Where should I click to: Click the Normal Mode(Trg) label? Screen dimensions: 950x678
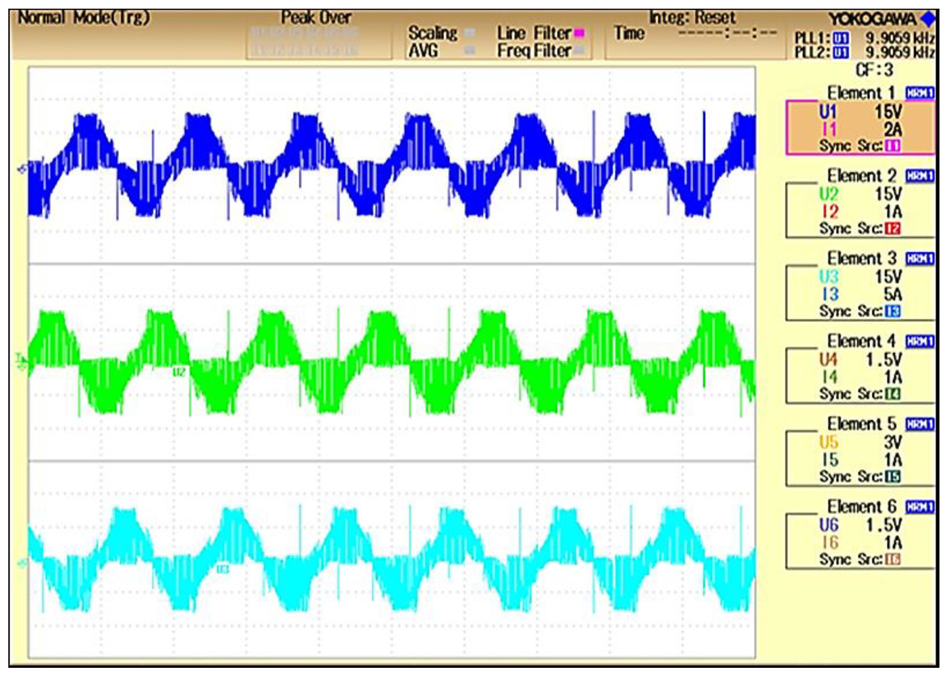pos(84,18)
